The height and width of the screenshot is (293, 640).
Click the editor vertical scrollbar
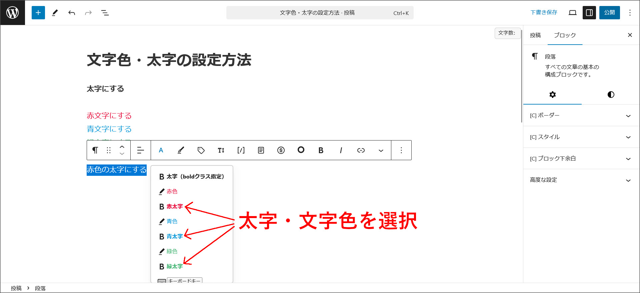(x=521, y=76)
